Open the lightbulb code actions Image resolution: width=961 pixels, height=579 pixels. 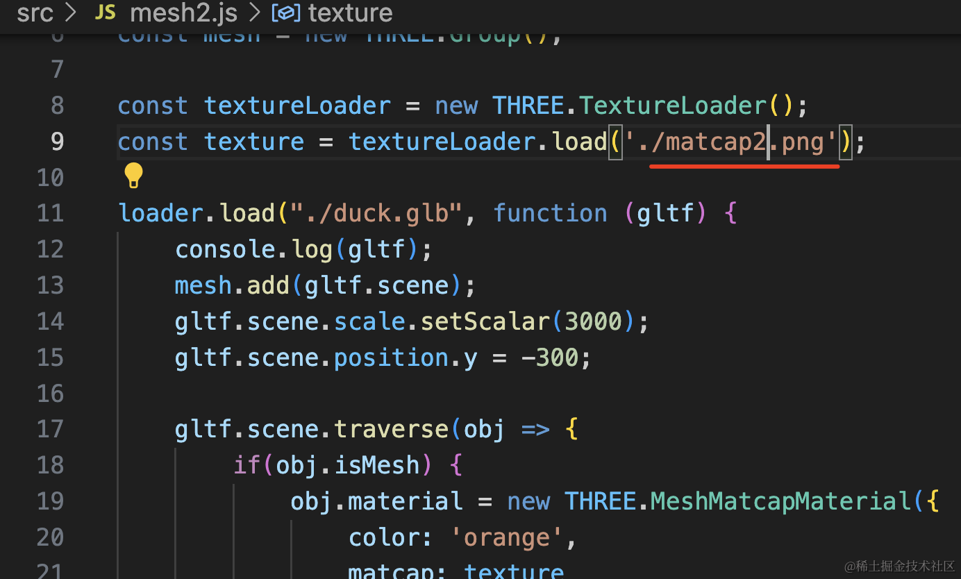point(133,176)
